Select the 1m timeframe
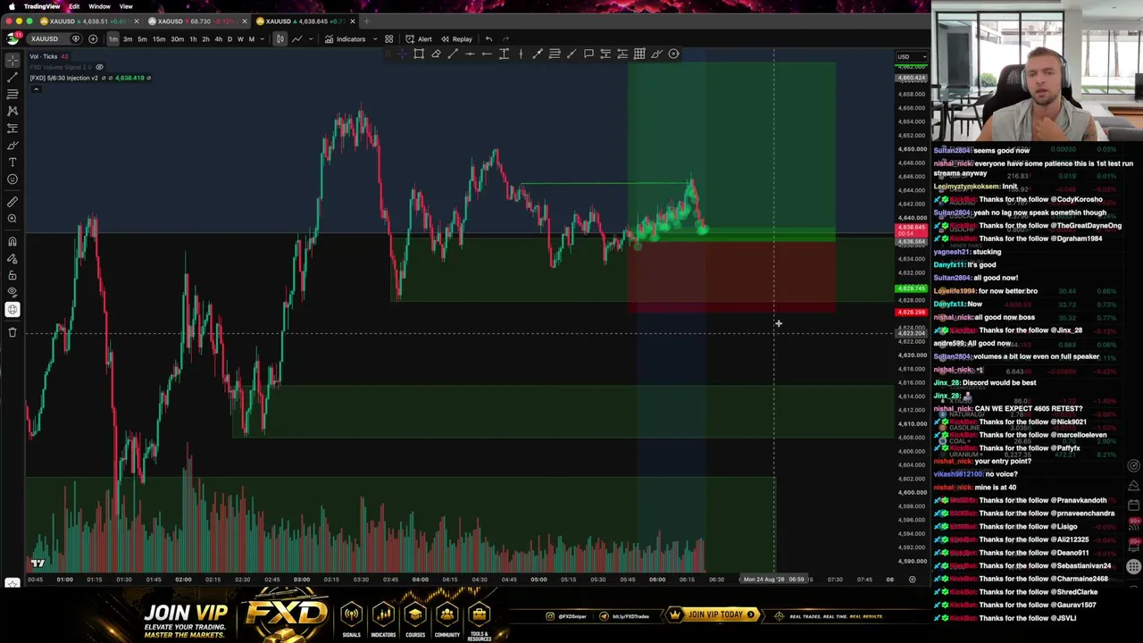 pos(113,39)
